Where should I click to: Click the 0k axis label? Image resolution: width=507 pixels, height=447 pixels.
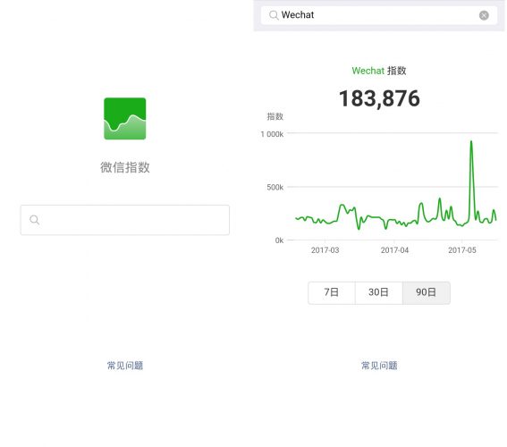tap(279, 240)
